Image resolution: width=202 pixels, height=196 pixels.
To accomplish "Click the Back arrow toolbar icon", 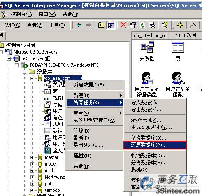I will click(79, 25).
